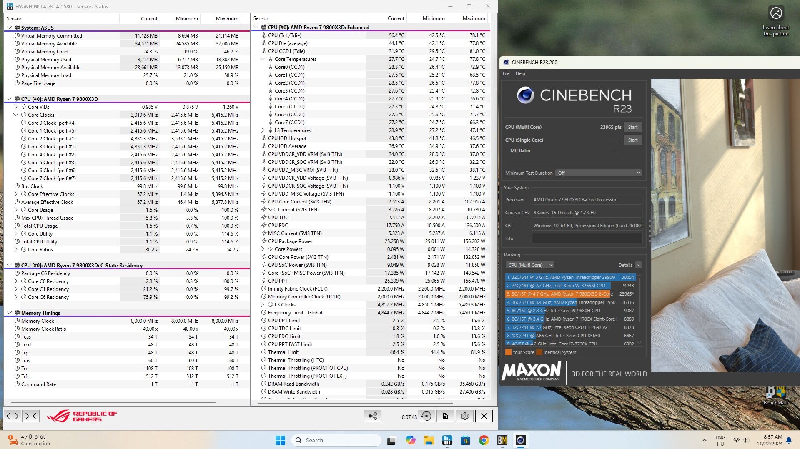
Task: Open HWiNFO sensor settings gear
Action: pyautogui.click(x=465, y=416)
